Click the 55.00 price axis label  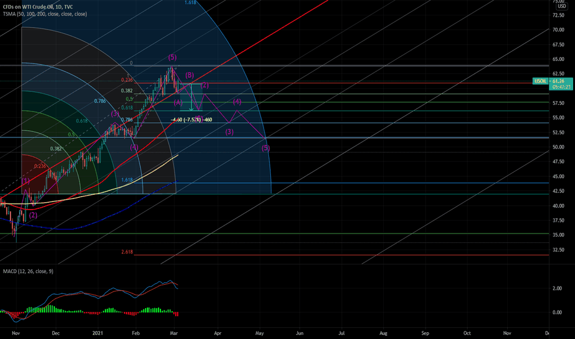point(558,118)
